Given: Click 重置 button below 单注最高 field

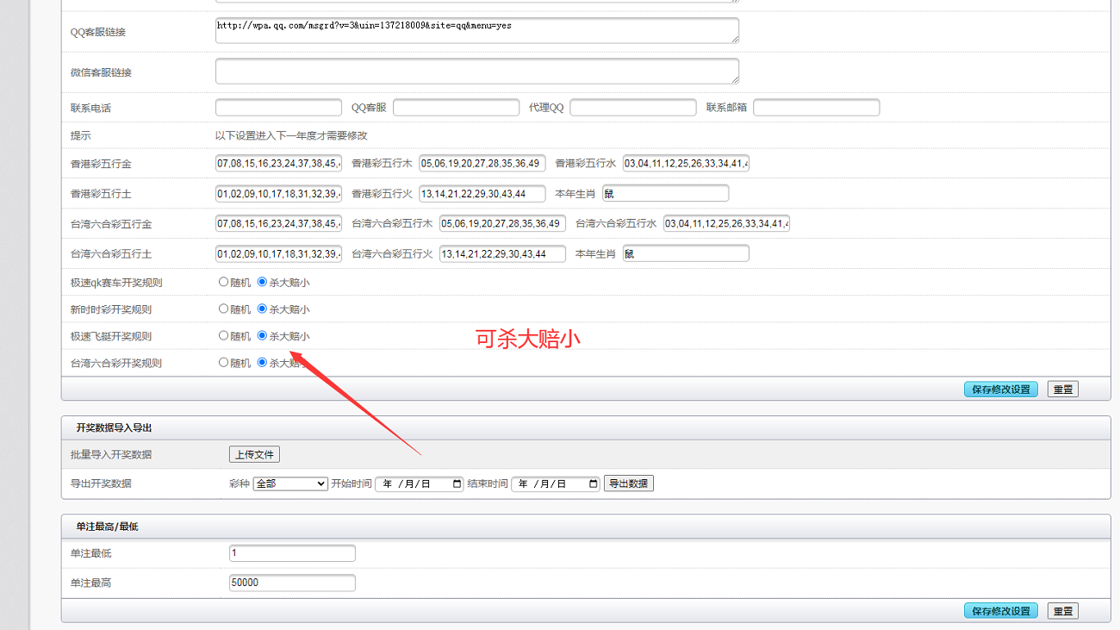Looking at the screenshot, I should 1062,611.
